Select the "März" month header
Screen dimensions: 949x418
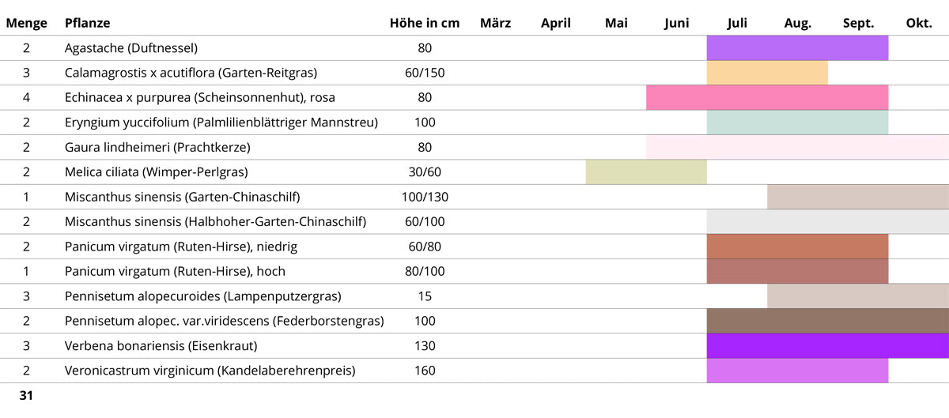click(495, 23)
